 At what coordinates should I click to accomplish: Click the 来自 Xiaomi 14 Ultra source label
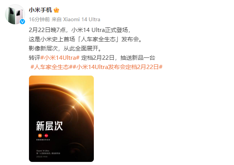[x=76, y=19]
